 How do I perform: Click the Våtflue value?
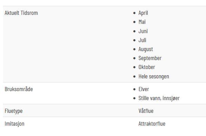tap(146, 111)
